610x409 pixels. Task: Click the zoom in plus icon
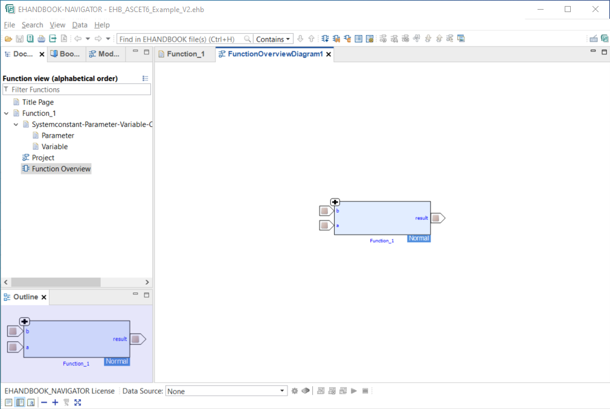click(x=55, y=402)
